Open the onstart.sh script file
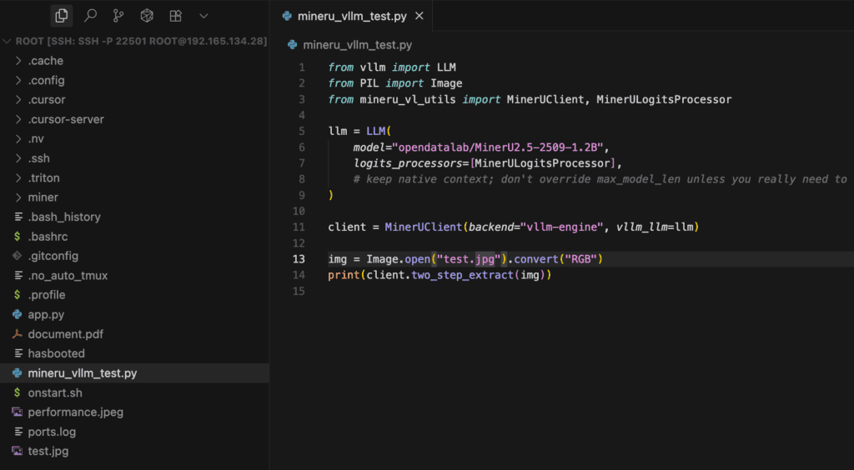 click(54, 392)
